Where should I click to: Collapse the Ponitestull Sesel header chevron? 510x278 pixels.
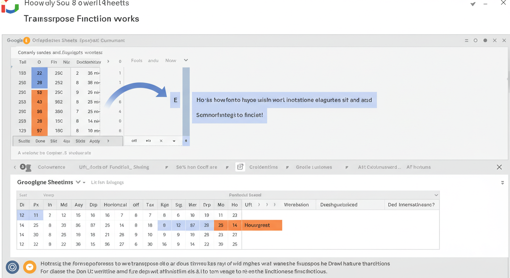[x=436, y=195]
